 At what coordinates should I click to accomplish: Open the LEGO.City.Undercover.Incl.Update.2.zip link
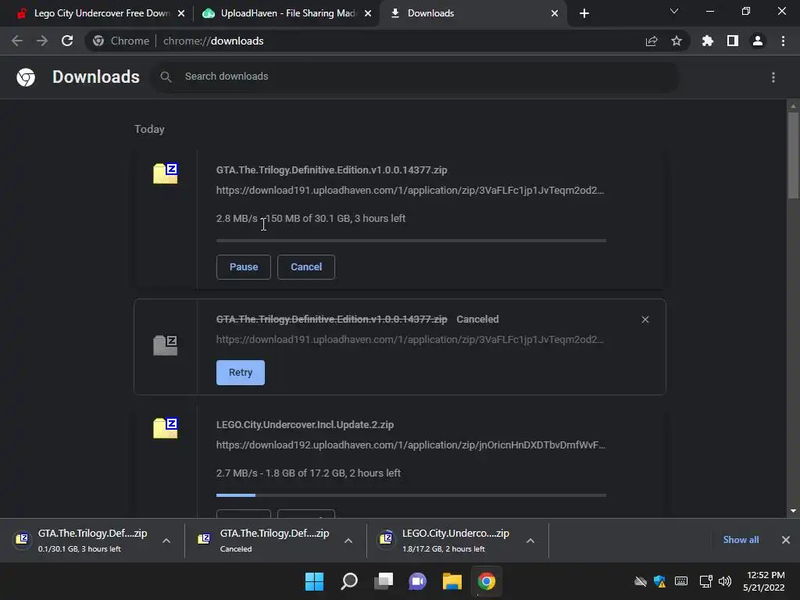click(305, 424)
